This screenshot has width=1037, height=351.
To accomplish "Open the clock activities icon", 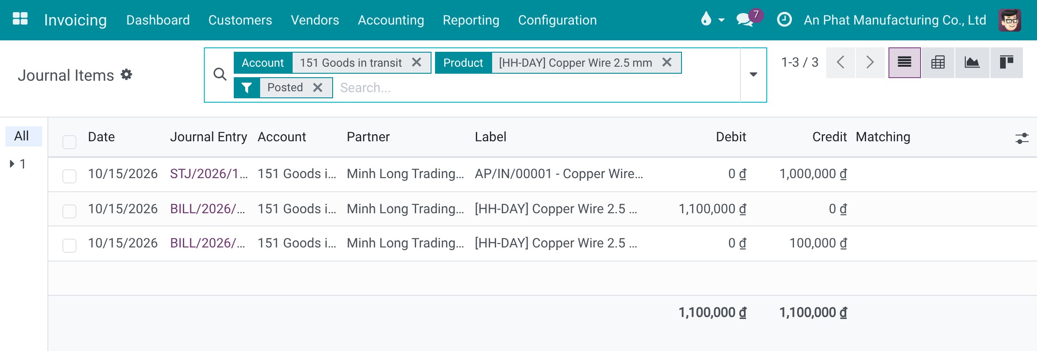I will 784,19.
